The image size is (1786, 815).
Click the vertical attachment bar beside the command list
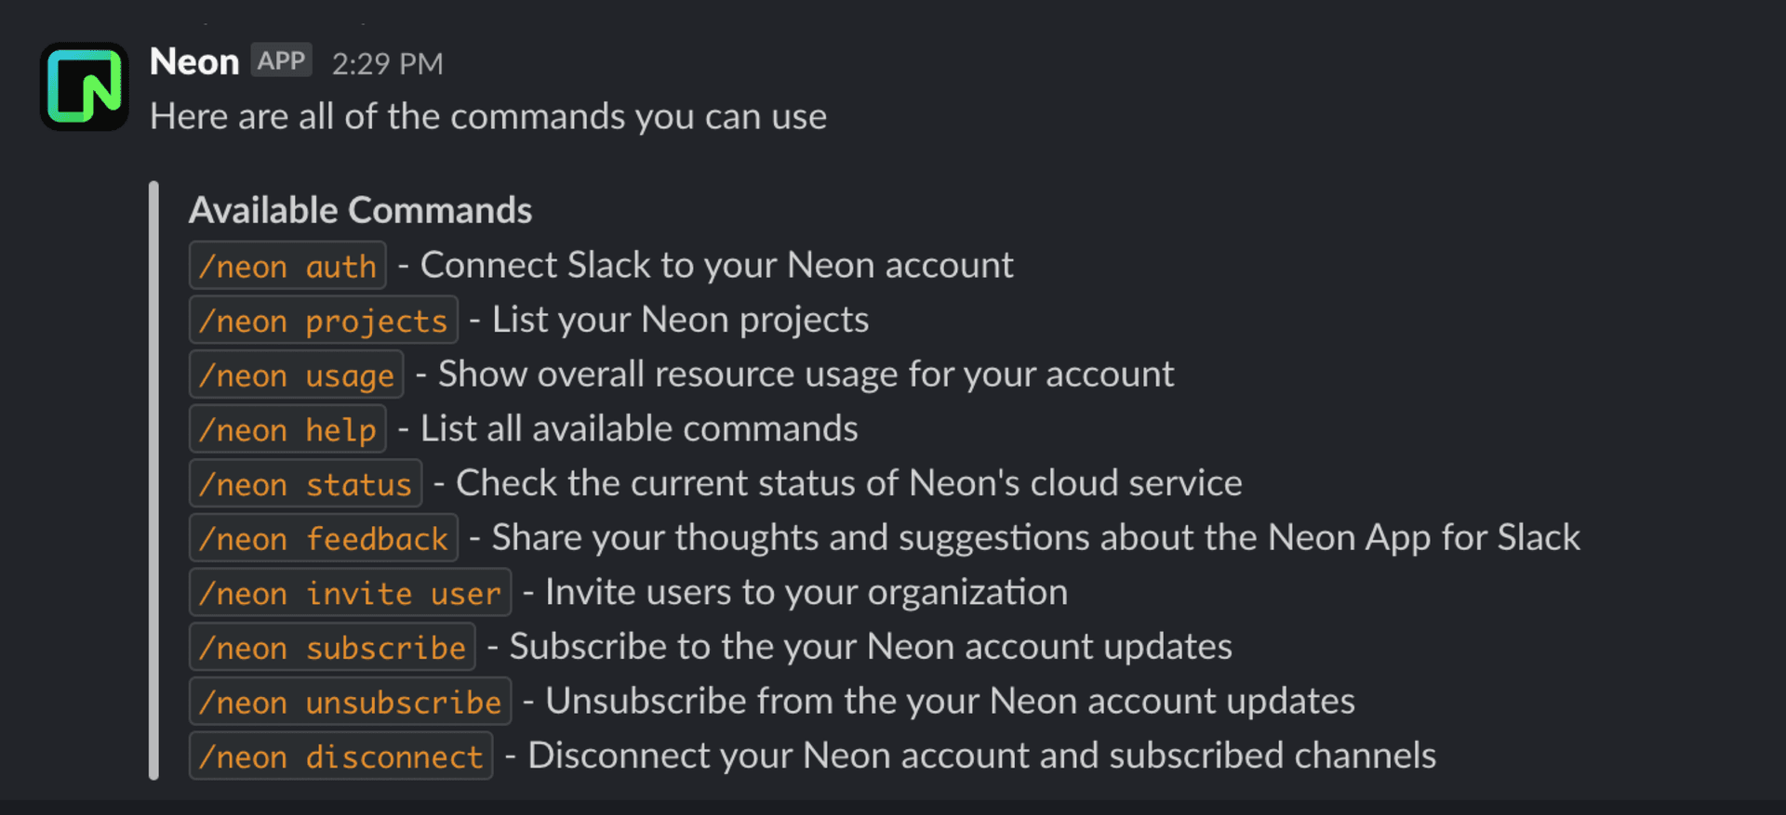(155, 483)
